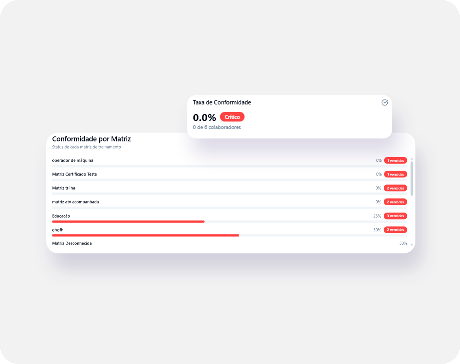Screen dimensions: 460x364
Task: Click the check-circle icon in Taxa de Conformidade card
Action: (x=384, y=102)
